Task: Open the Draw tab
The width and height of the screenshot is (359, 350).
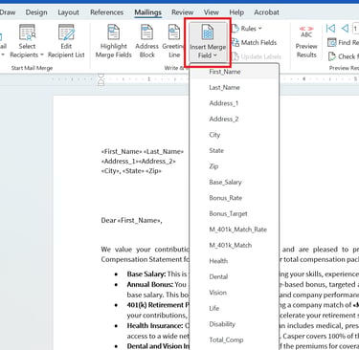Action: [x=8, y=12]
